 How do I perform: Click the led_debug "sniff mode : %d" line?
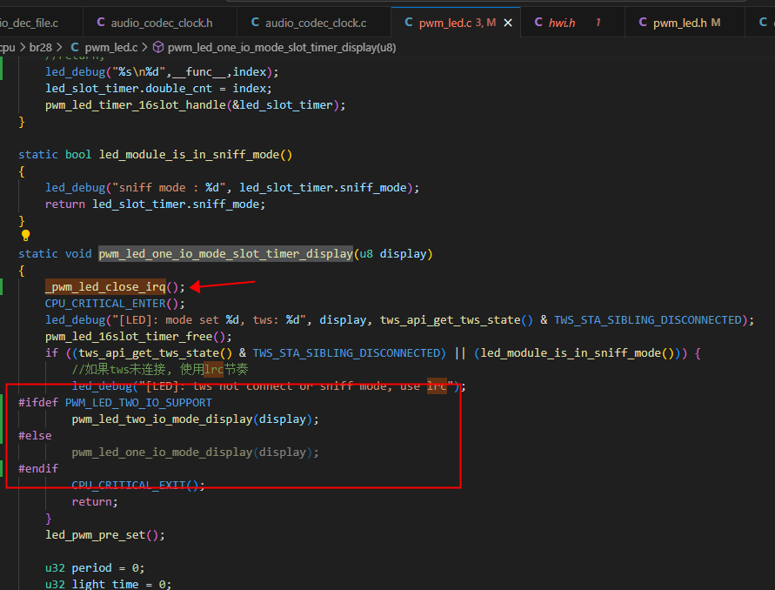tap(232, 188)
